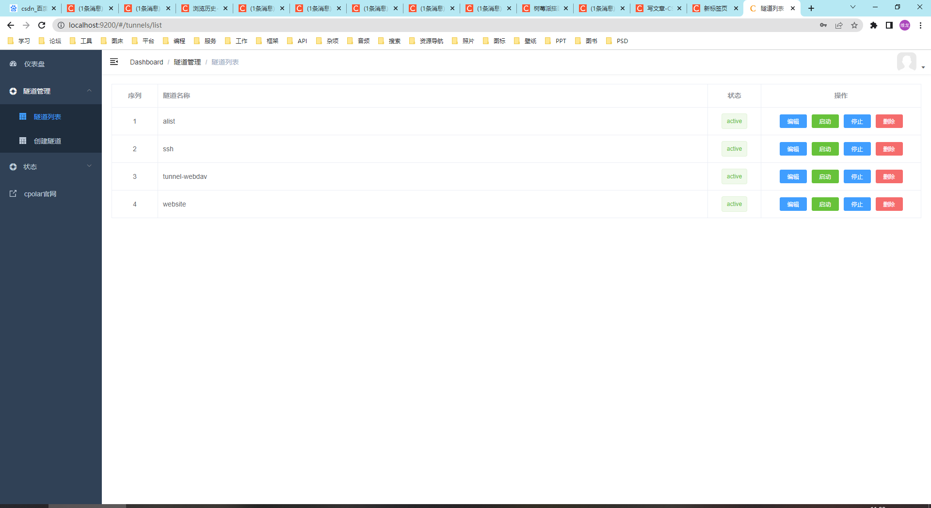Click 删除 for the tunnel-webdav tunnel
Image resolution: width=931 pixels, height=508 pixels.
(x=889, y=176)
